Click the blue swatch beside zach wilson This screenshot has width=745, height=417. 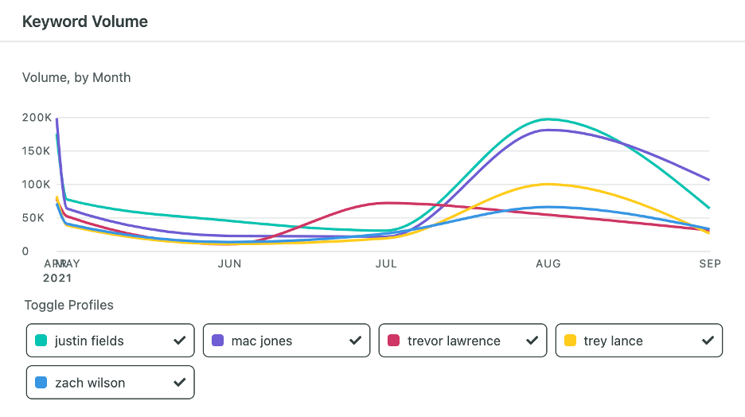click(x=41, y=383)
